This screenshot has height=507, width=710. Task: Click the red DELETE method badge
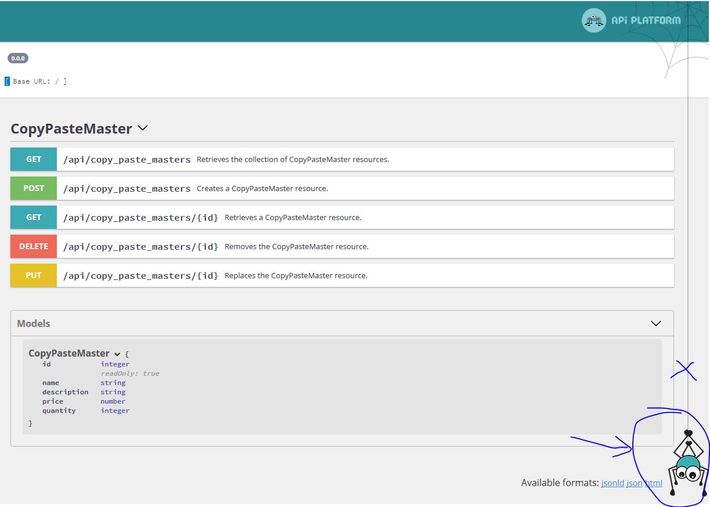point(34,246)
